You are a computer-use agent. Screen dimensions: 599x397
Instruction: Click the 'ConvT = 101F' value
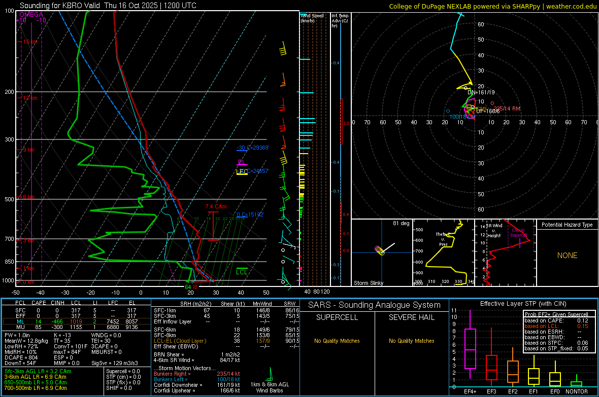click(71, 347)
